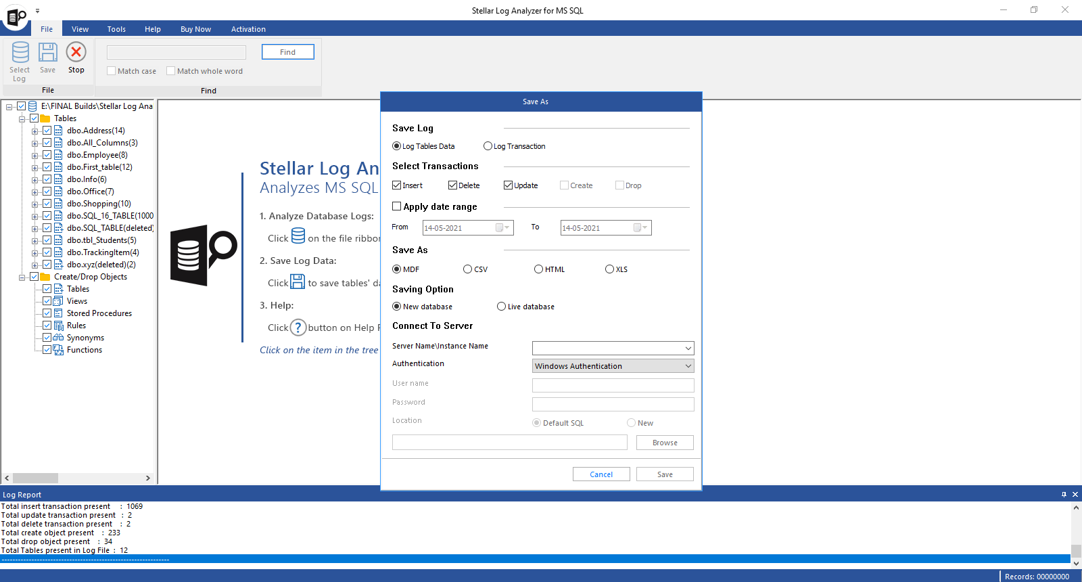Collapse the root log file node

click(x=9, y=107)
